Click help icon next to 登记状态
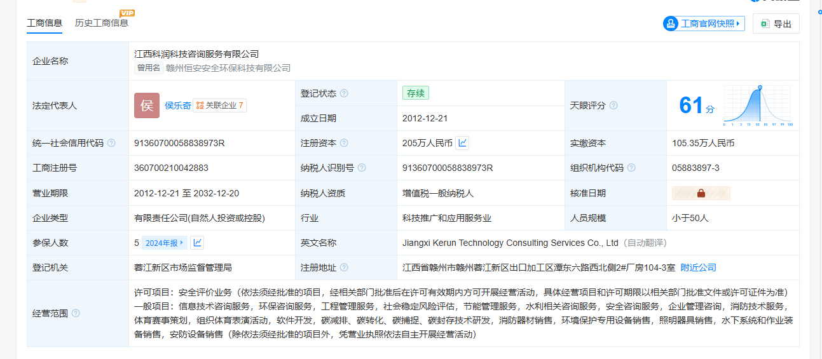 pos(344,93)
